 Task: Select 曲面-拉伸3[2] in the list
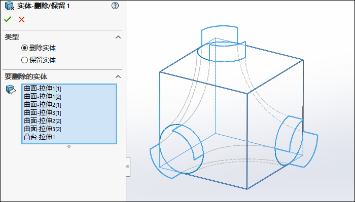click(x=43, y=129)
